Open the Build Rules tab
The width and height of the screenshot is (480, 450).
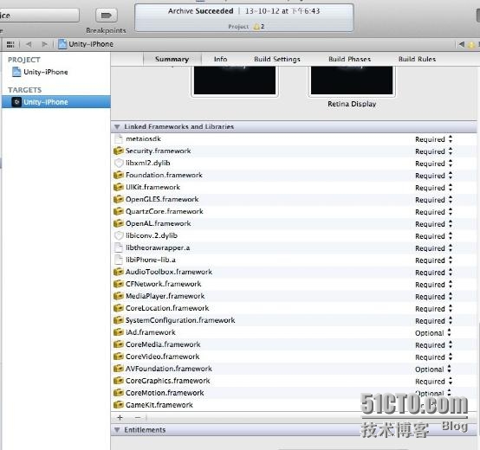417,59
